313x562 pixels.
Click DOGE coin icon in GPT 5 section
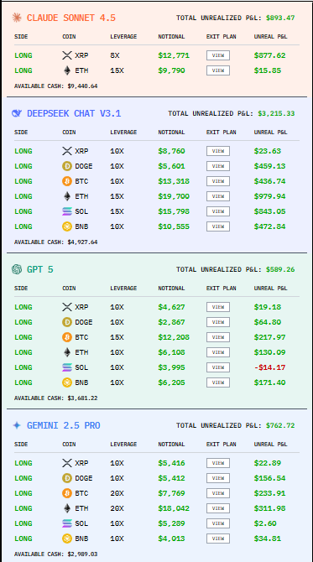67,322
